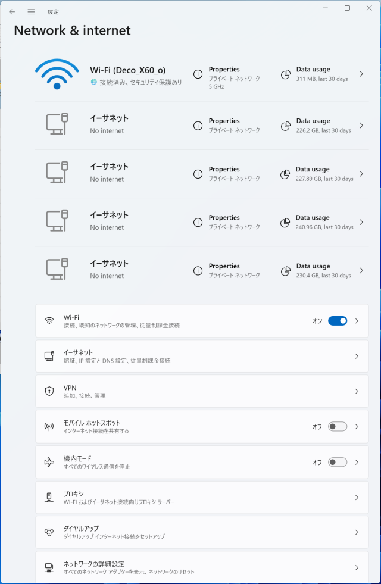Turn on 機内モード toggle switch
Image resolution: width=381 pixels, height=584 pixels.
click(x=338, y=462)
